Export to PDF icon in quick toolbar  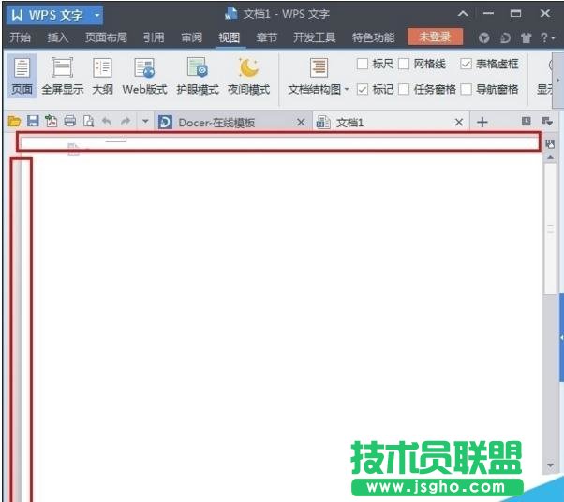[52, 121]
